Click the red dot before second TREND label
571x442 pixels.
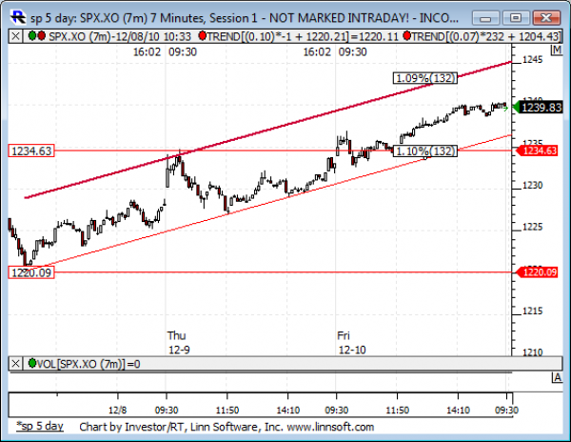click(407, 35)
